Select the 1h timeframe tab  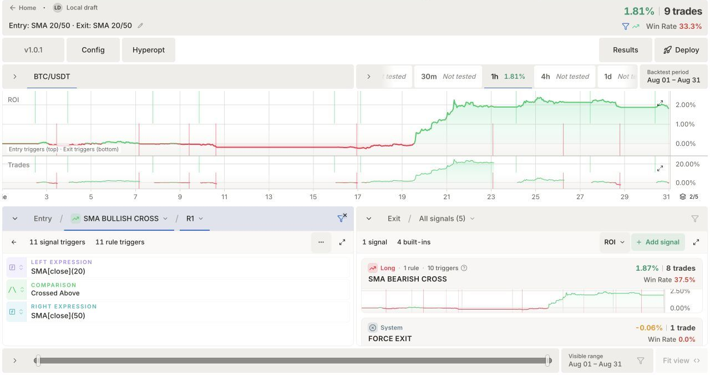click(x=508, y=77)
